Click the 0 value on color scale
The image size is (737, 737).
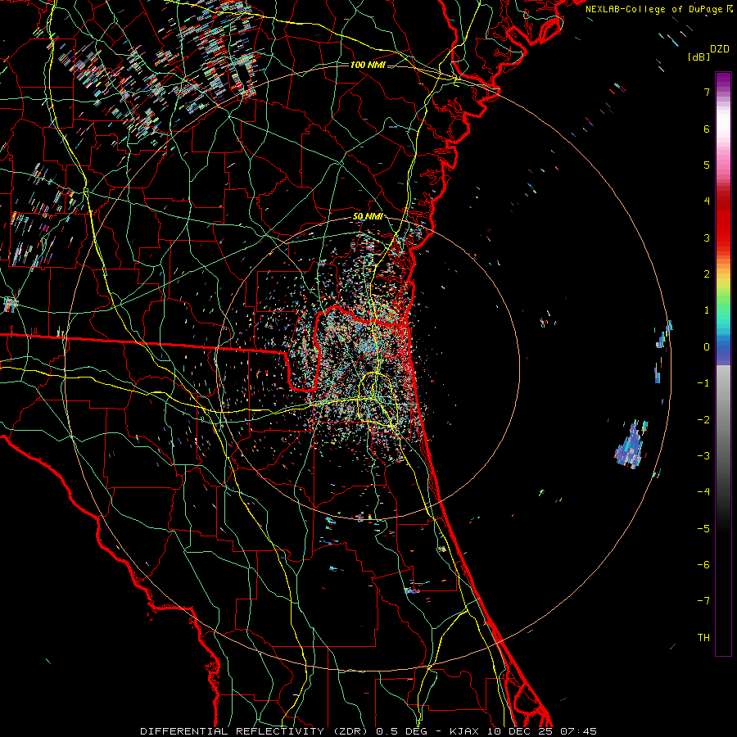pyautogui.click(x=707, y=347)
